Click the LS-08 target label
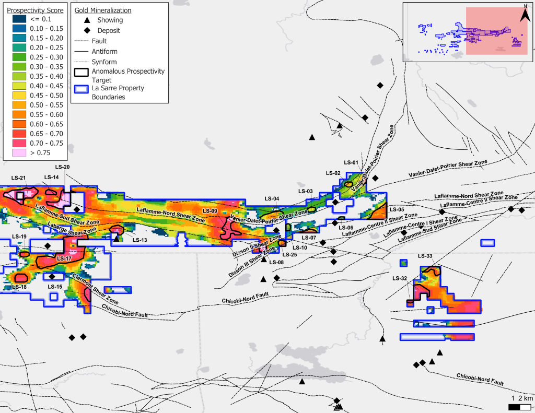This screenshot has height=413, width=535. coord(276,262)
